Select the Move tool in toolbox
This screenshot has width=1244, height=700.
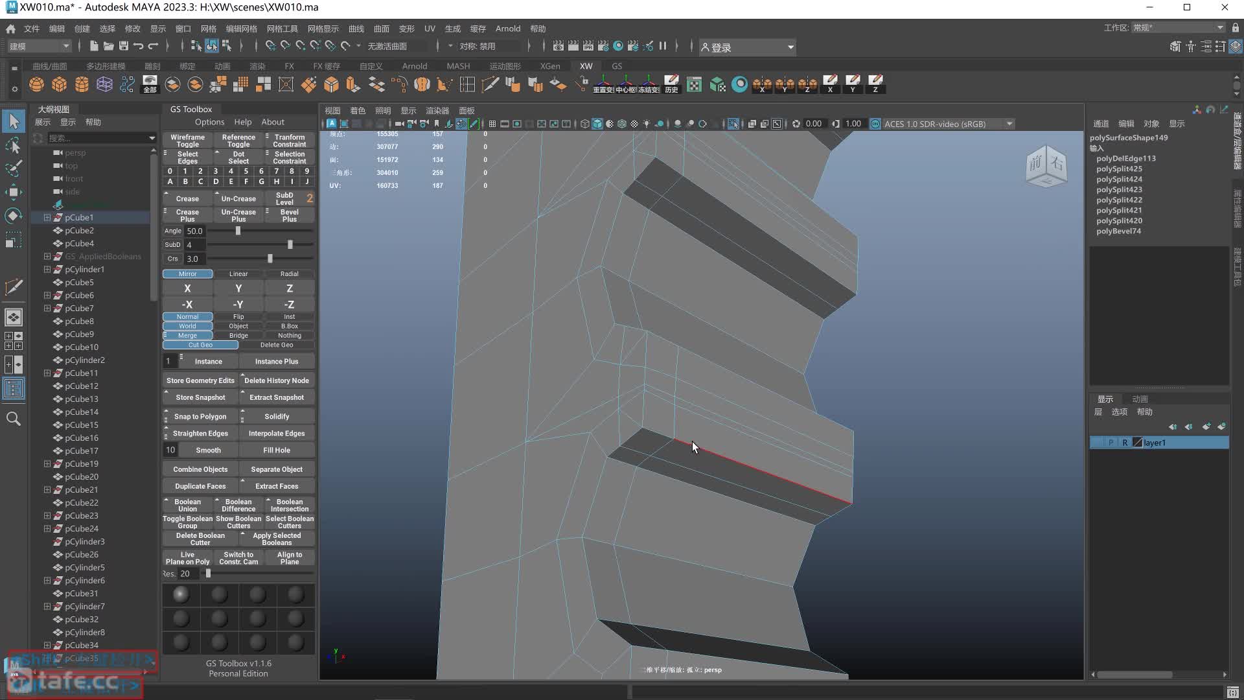14,192
